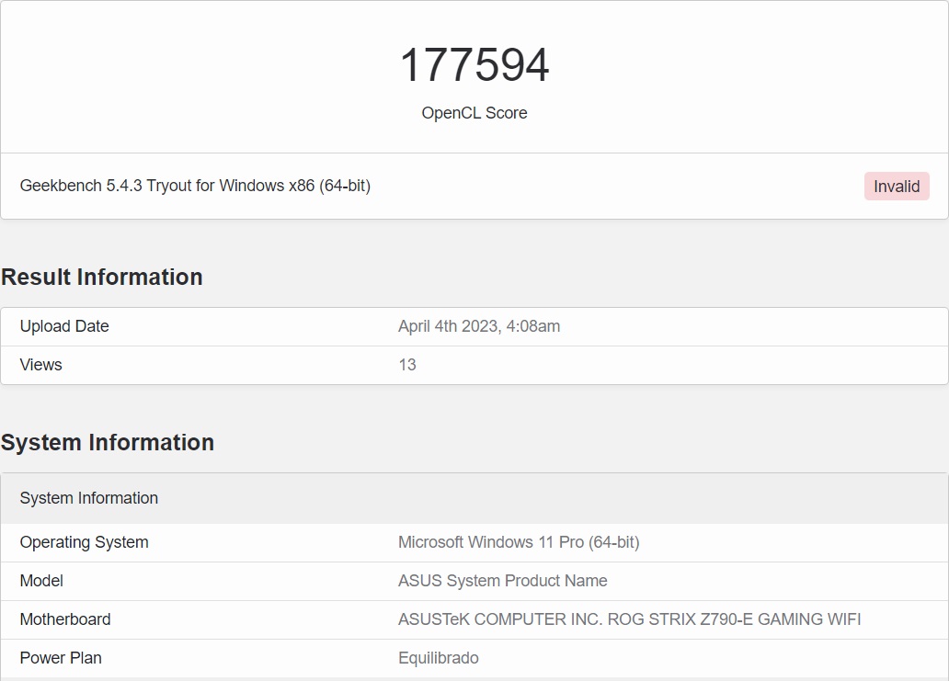Viewport: 949px width, 681px height.
Task: Click the April 4th 2023 upload date value
Action: click(478, 326)
